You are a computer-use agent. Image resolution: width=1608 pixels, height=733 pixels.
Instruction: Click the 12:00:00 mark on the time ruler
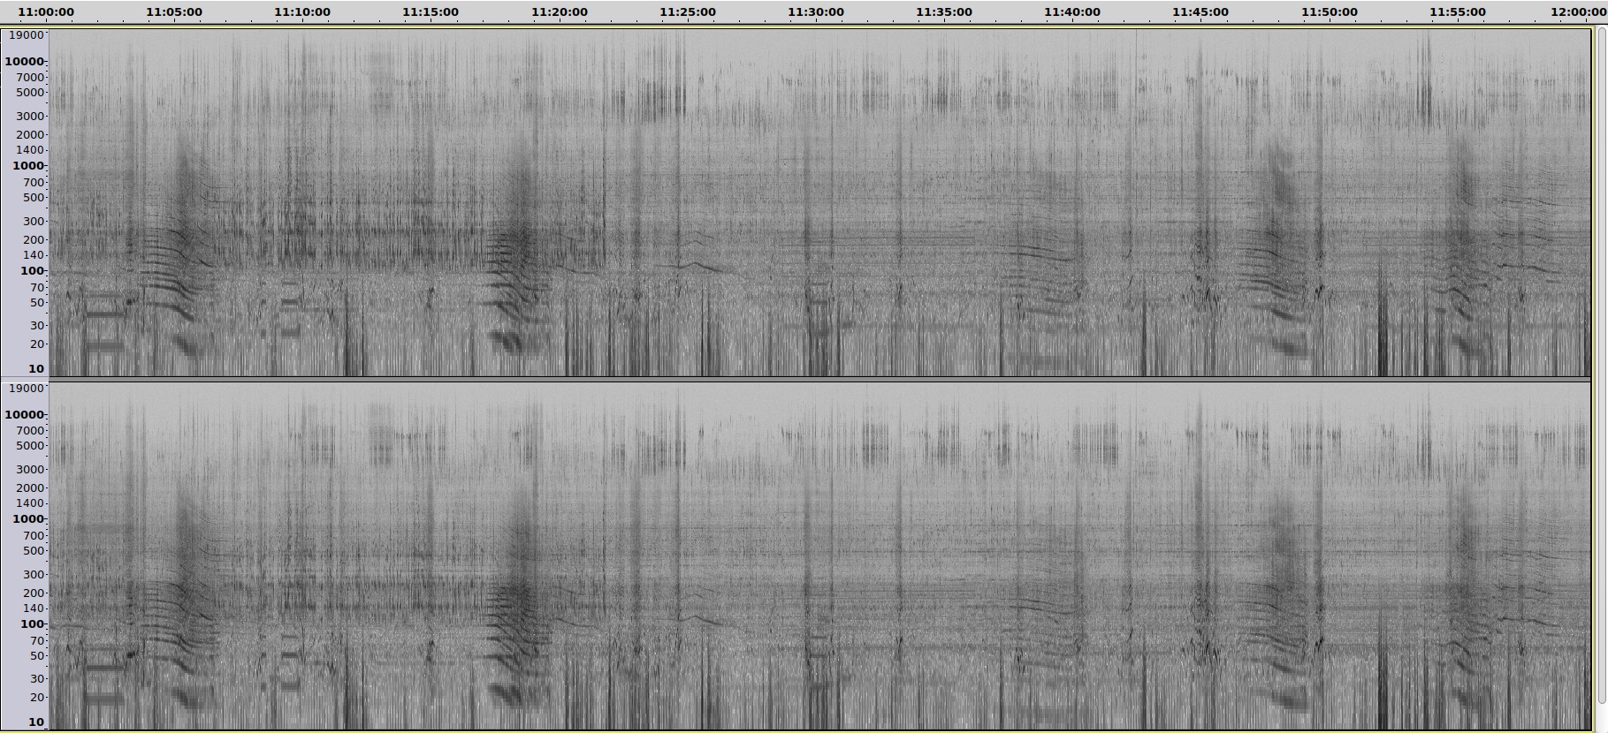coord(1579,12)
